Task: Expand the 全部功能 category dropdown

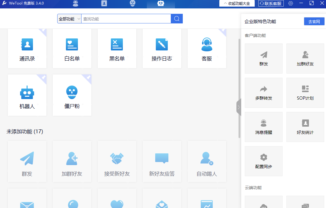Action: tap(69, 19)
